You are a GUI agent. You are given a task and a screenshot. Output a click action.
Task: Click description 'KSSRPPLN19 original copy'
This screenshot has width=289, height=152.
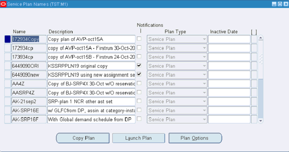click(91, 66)
